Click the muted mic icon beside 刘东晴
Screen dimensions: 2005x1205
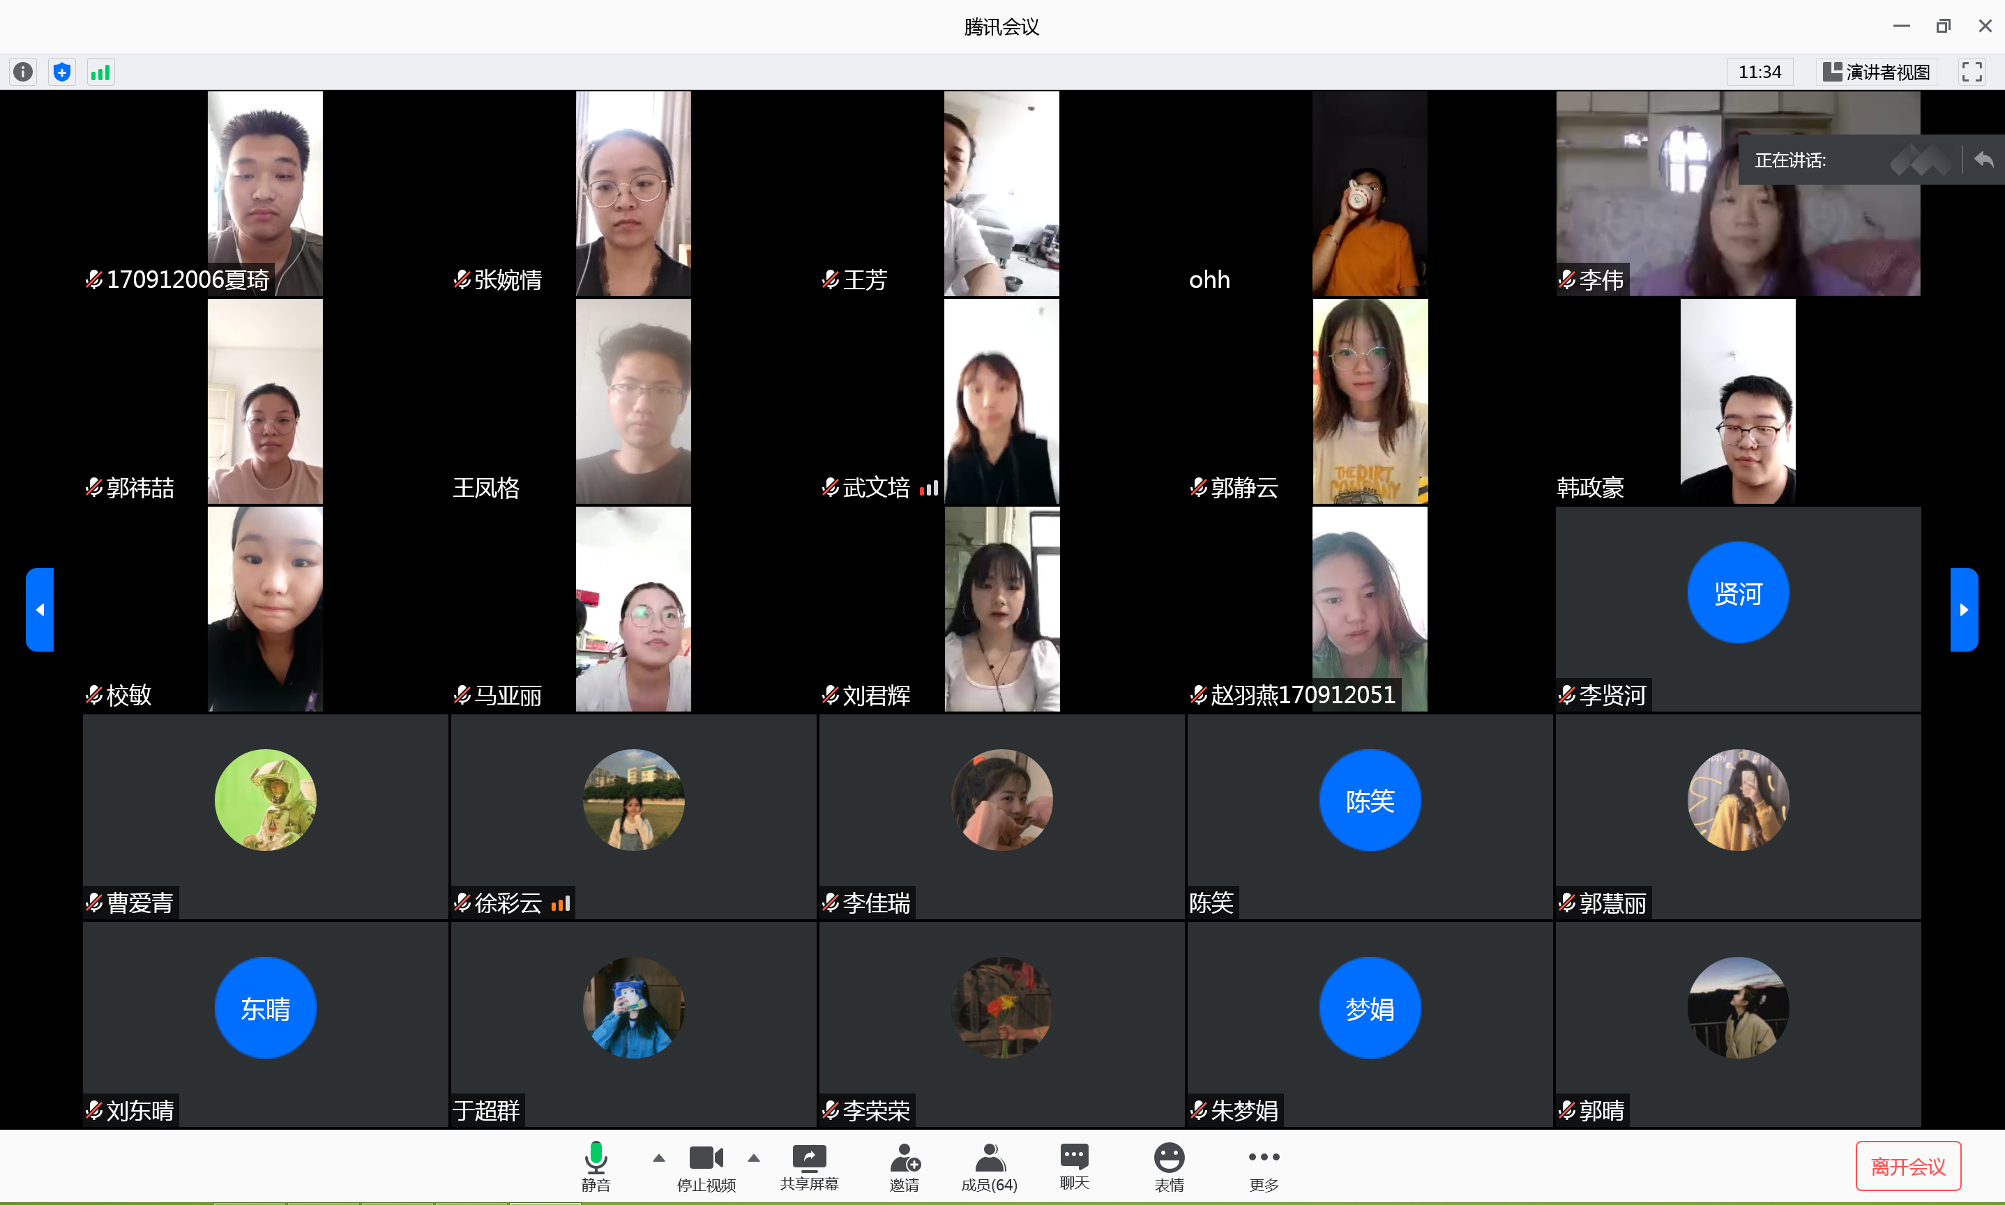pos(94,1110)
